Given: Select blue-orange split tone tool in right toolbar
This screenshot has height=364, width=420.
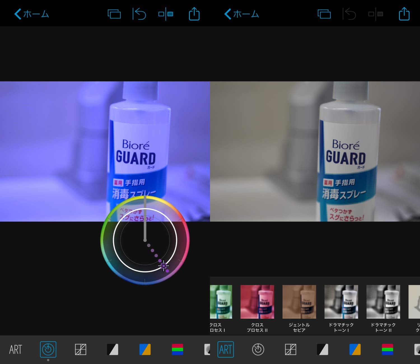Looking at the screenshot, I should click(x=355, y=349).
